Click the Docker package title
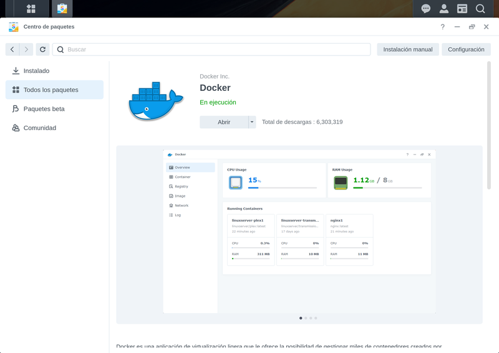 [x=215, y=88]
